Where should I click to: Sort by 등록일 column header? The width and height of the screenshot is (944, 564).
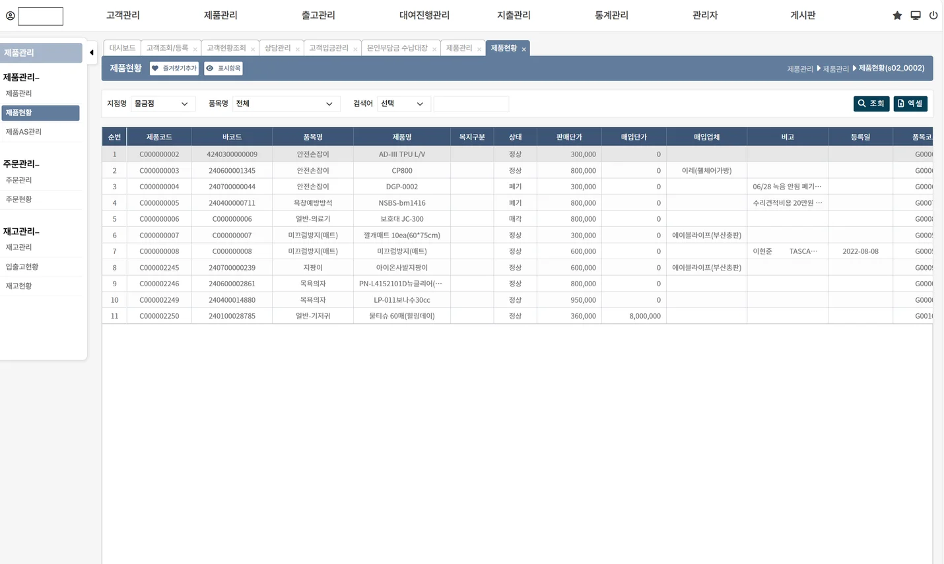point(860,137)
